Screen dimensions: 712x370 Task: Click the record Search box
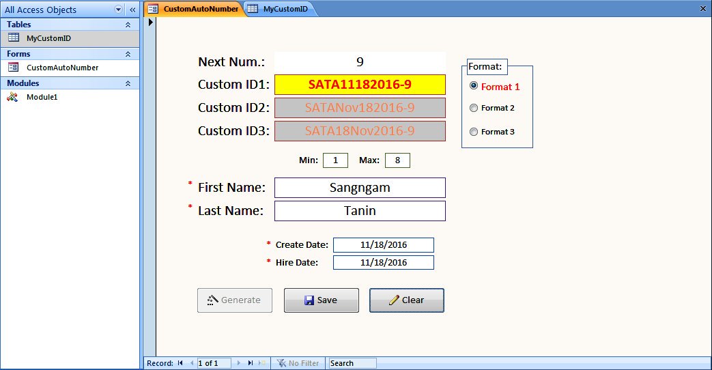tap(352, 363)
